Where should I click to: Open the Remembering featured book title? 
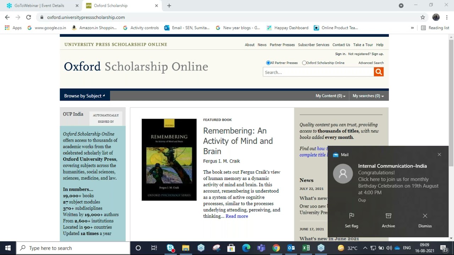click(x=238, y=141)
